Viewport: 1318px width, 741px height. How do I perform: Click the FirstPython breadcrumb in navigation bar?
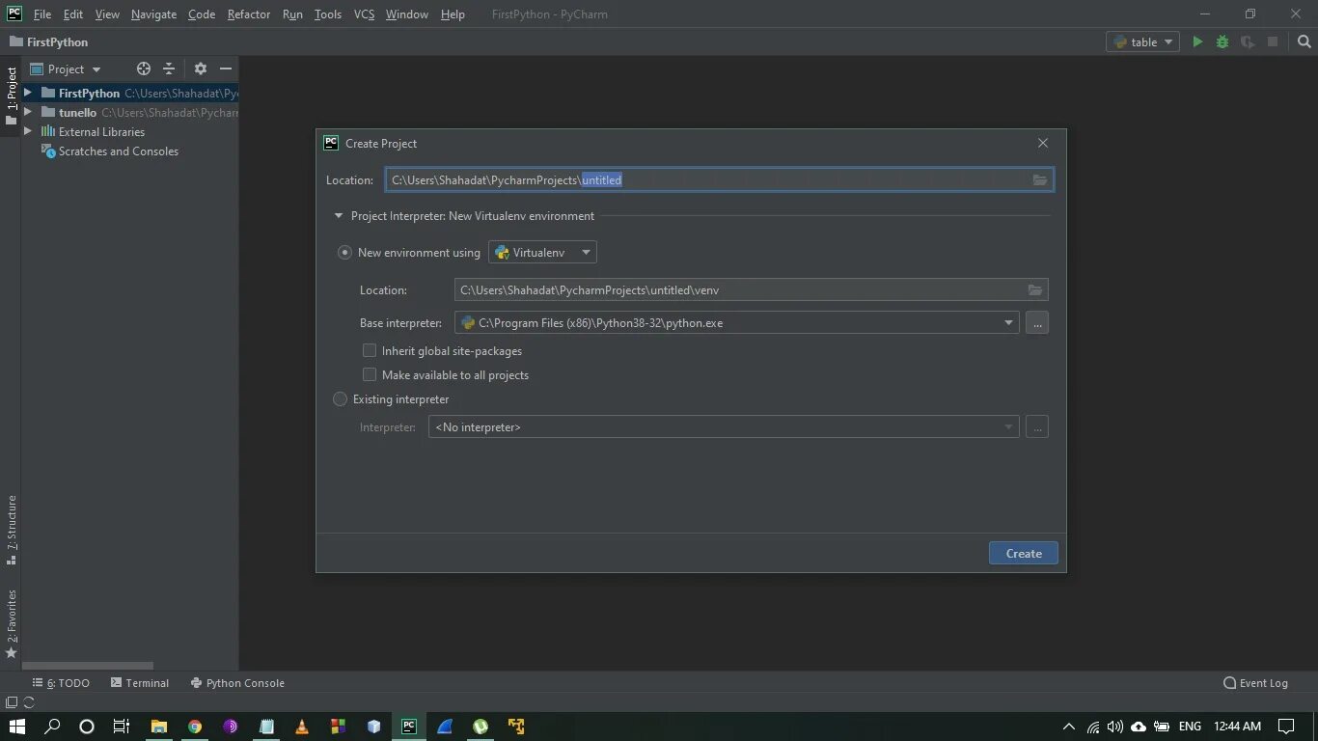[48, 41]
